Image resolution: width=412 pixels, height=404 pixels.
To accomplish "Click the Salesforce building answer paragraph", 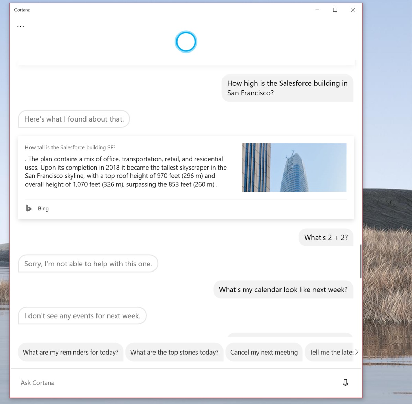I will tap(126, 172).
